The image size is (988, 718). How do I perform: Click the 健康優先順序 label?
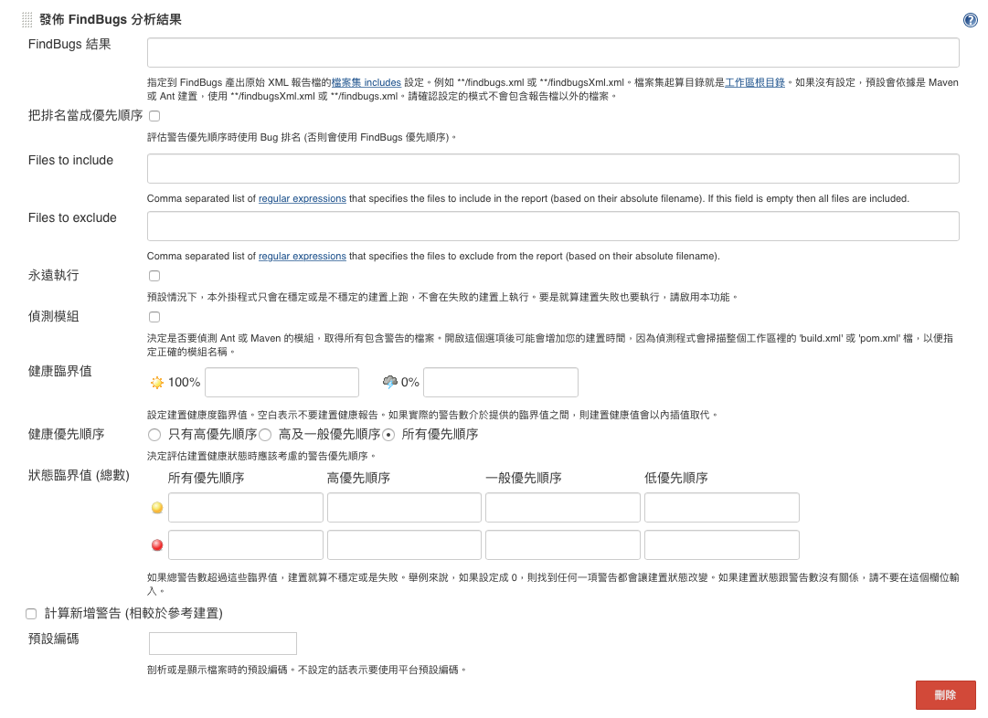pos(66,434)
